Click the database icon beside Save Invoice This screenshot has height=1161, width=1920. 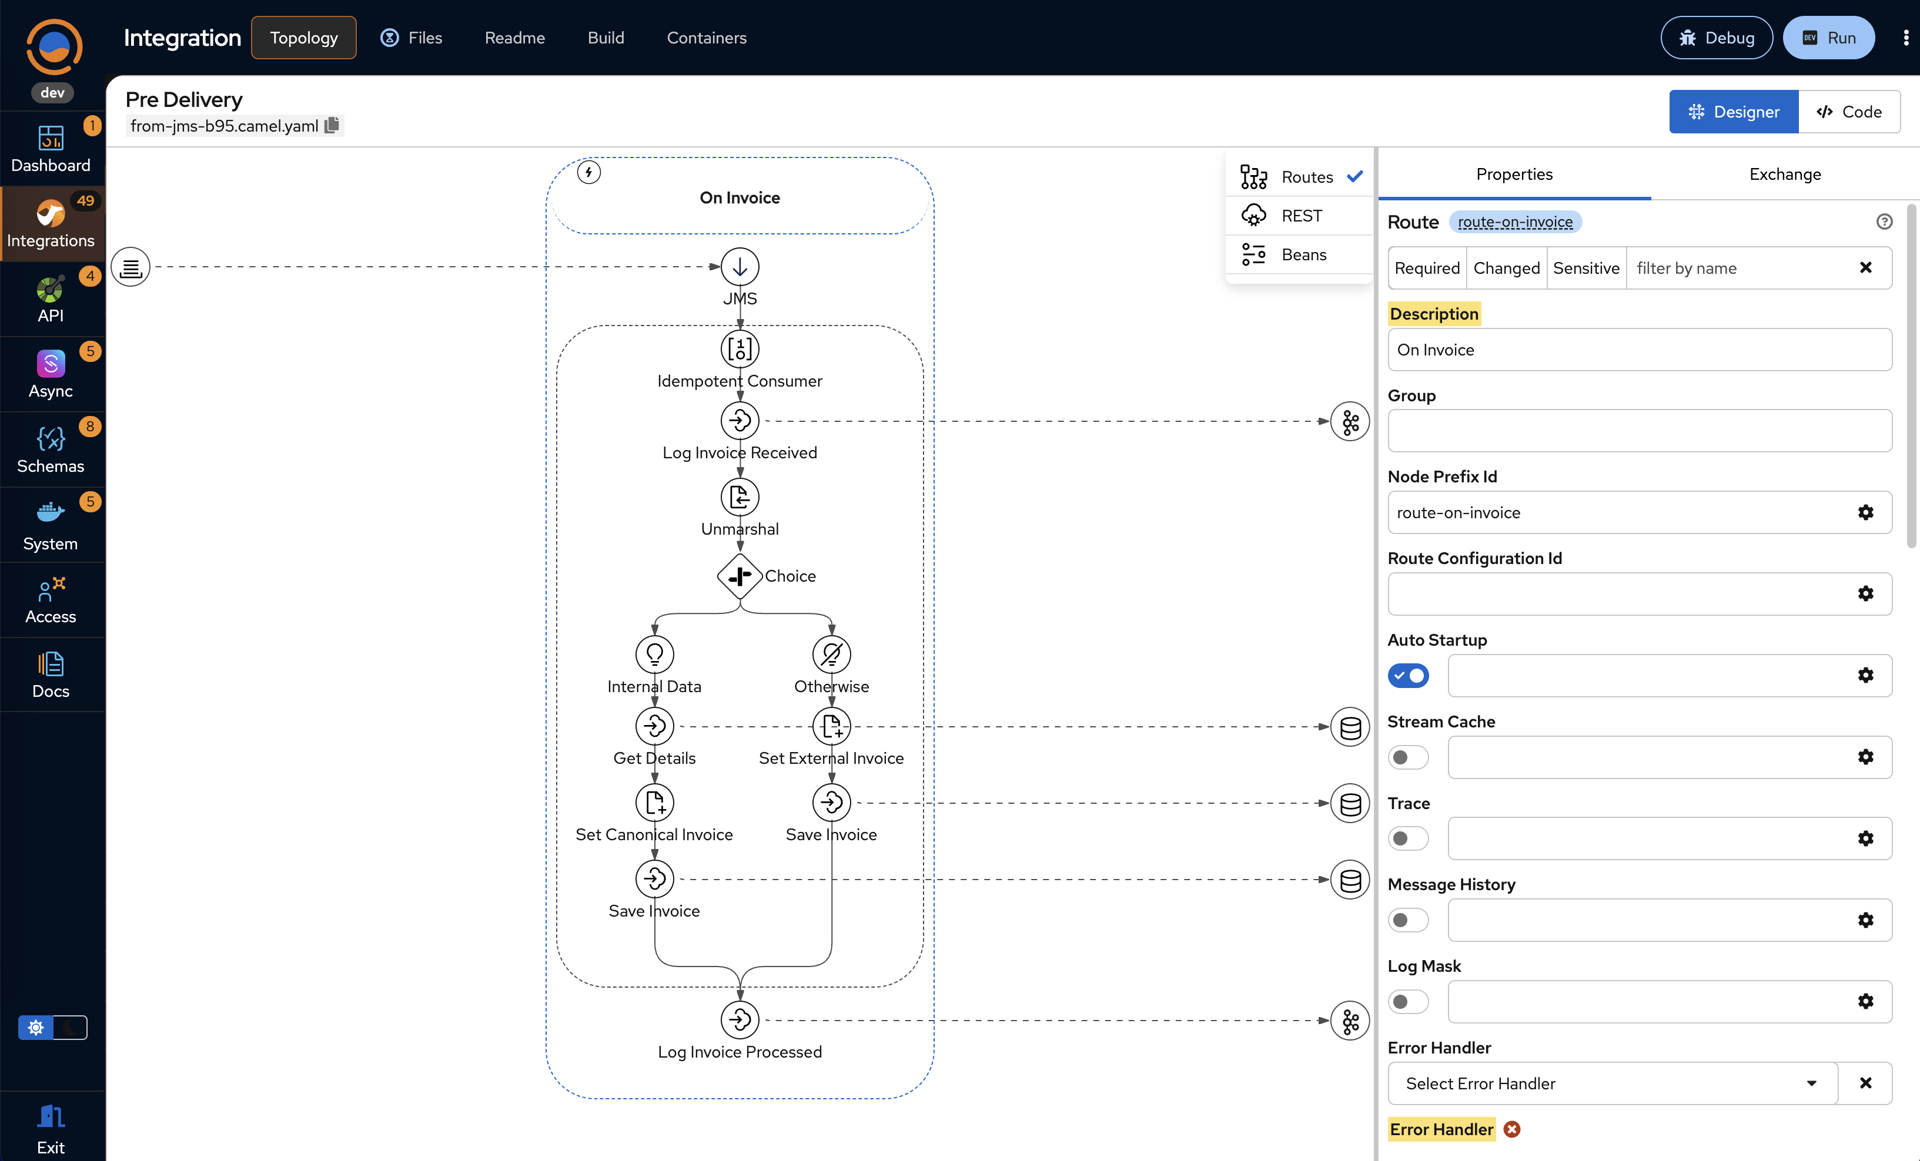click(x=1350, y=803)
